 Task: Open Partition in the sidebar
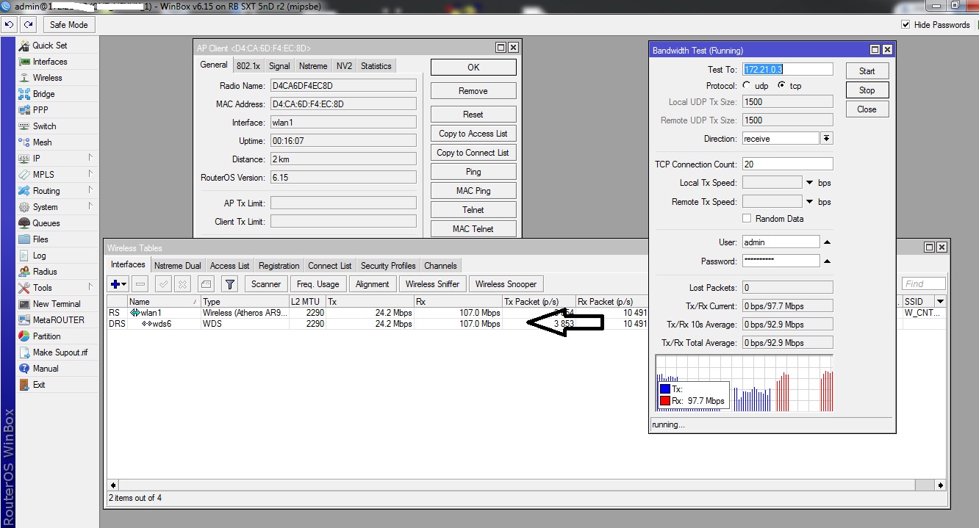[47, 336]
